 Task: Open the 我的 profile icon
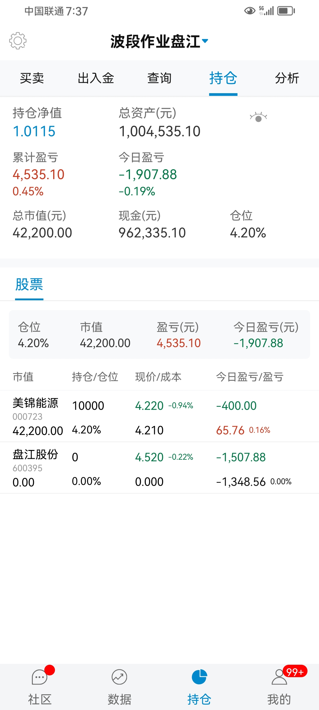pyautogui.click(x=279, y=677)
